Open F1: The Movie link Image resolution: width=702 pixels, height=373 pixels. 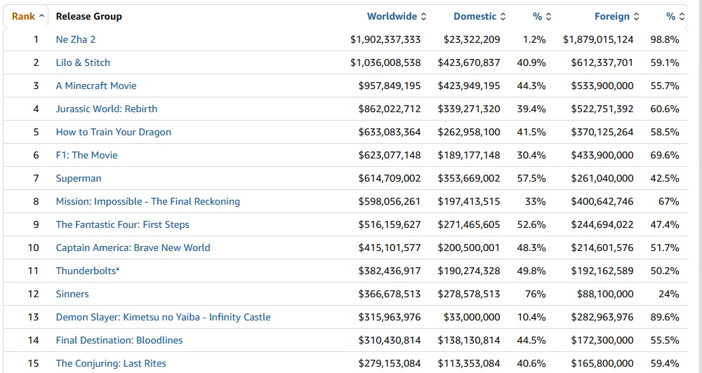point(87,155)
